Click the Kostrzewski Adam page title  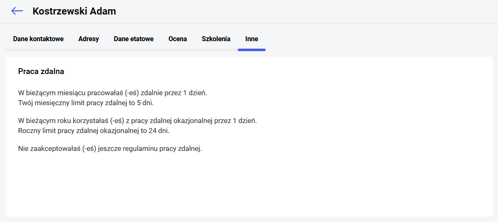[74, 11]
